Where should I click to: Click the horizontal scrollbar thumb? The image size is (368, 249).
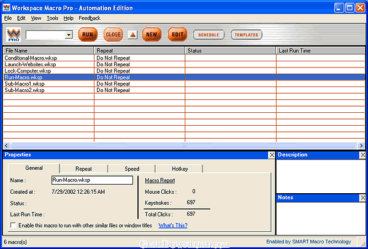click(184, 145)
